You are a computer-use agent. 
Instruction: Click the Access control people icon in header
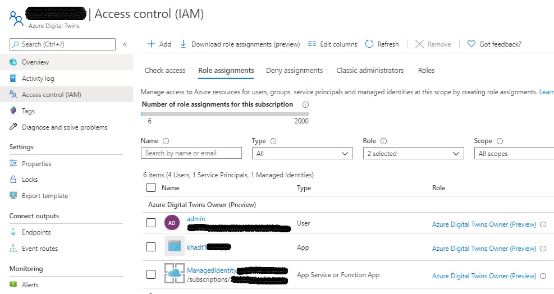tap(16, 19)
